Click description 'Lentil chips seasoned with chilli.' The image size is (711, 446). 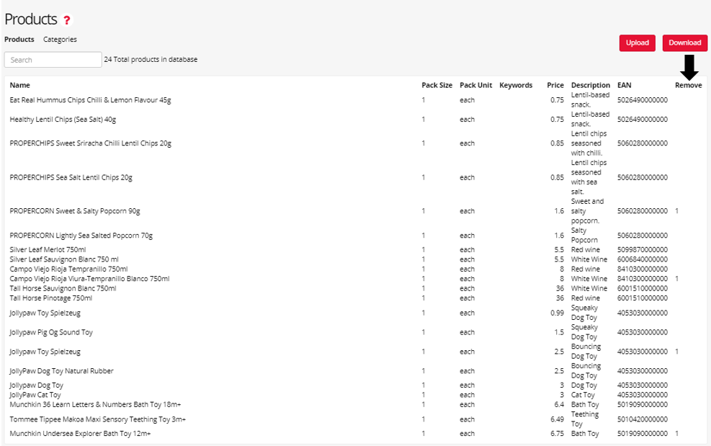[589, 143]
